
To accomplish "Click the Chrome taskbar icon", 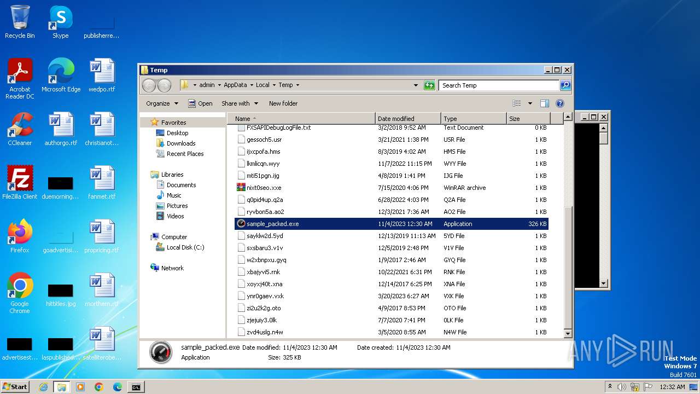I will [x=99, y=387].
